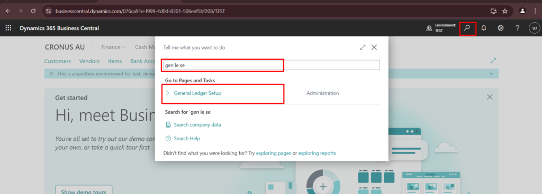Image resolution: width=542 pixels, height=194 pixels.
Task: Open the Vendors menu item
Action: point(89,61)
